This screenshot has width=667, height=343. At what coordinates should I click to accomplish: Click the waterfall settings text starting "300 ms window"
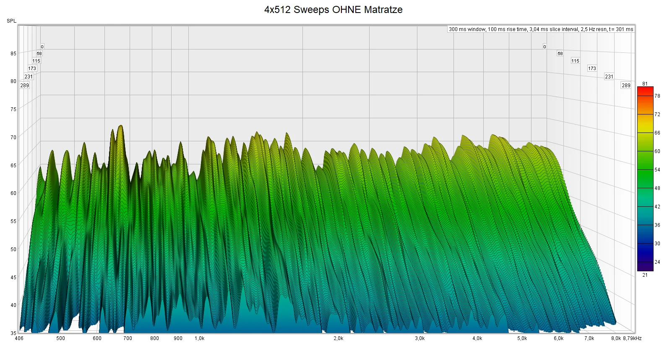tap(541, 29)
